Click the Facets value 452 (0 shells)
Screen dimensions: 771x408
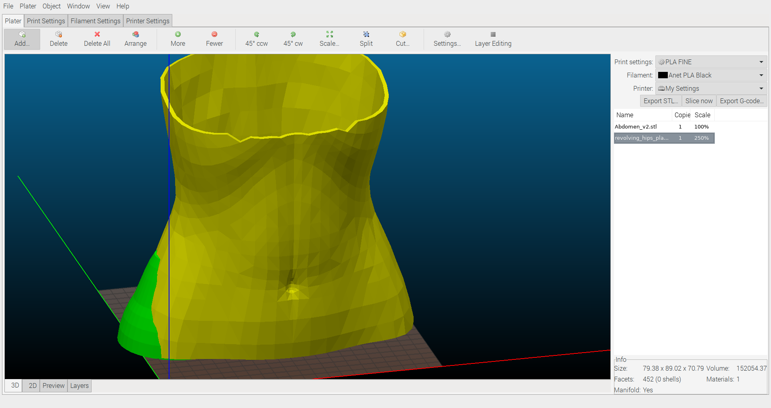pyautogui.click(x=662, y=379)
